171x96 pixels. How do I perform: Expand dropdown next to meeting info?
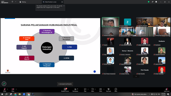pyautogui.click(x=15, y=2)
